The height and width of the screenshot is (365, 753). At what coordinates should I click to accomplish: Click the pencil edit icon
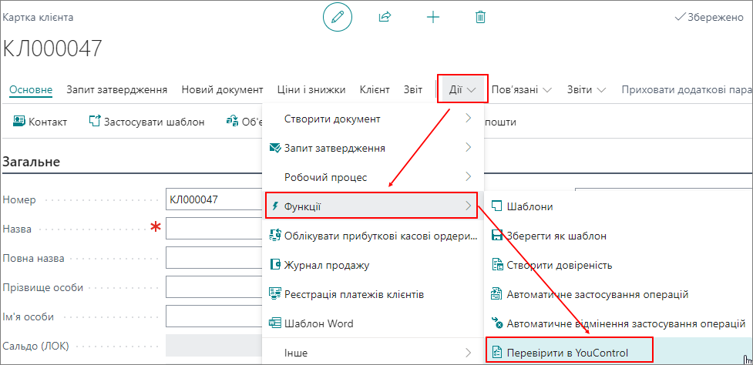[x=337, y=17]
